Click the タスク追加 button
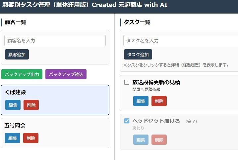This screenshot has width=238, height=160. point(138,54)
